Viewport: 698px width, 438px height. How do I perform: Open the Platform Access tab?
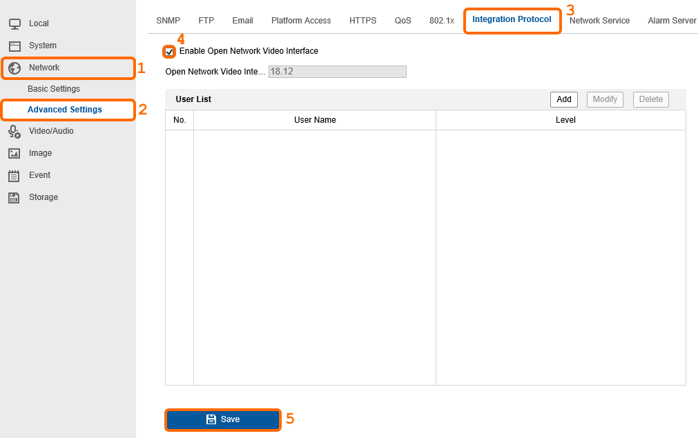point(301,21)
